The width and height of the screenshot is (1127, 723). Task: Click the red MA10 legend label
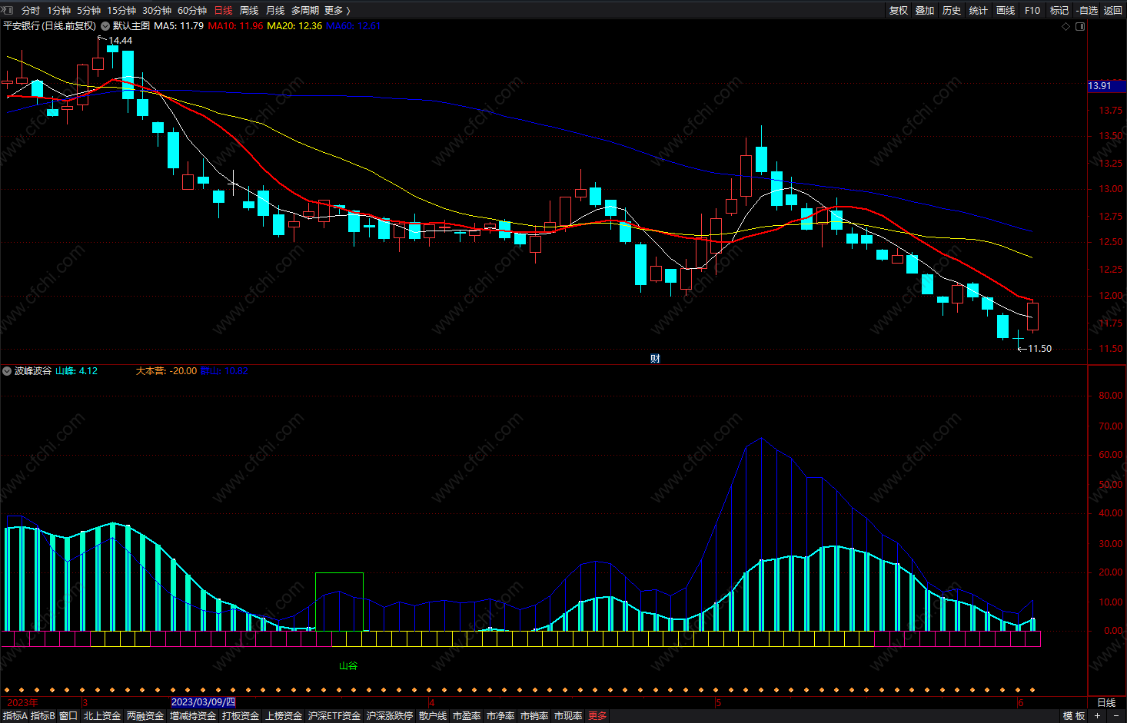(x=235, y=26)
